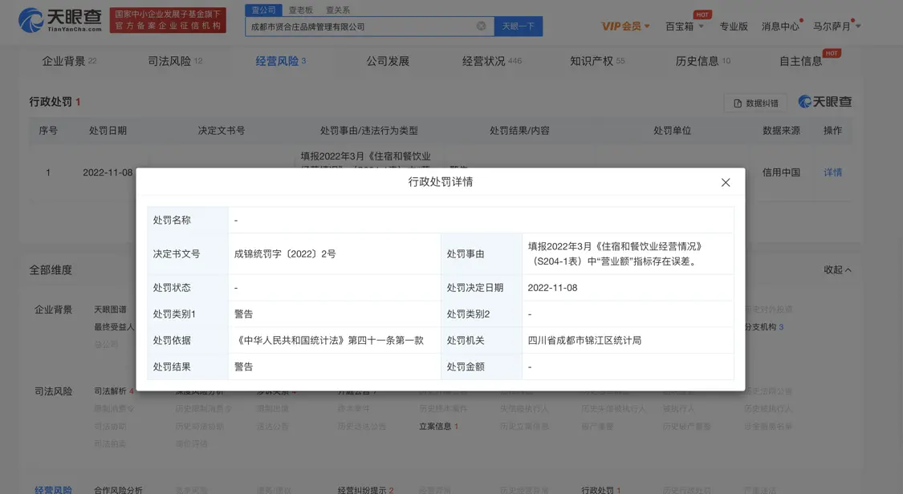Click the 天眼一下 search button
The image size is (903, 494).
[x=519, y=26]
